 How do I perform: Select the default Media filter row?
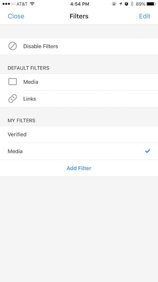79,82
